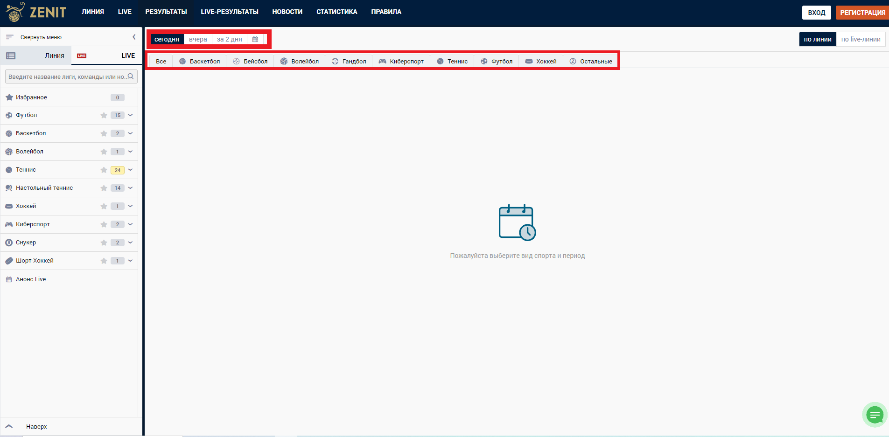Click the collapse menu hamburger icon
889x437 pixels.
tap(9, 37)
